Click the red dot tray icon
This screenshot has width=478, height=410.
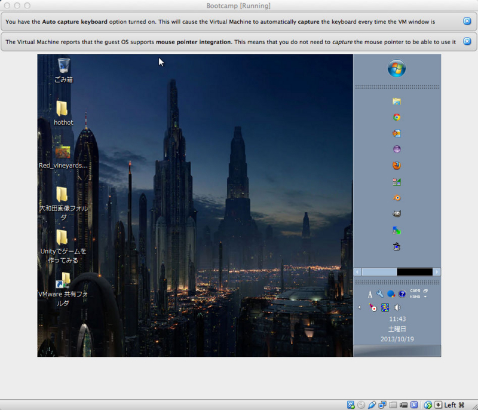click(373, 308)
